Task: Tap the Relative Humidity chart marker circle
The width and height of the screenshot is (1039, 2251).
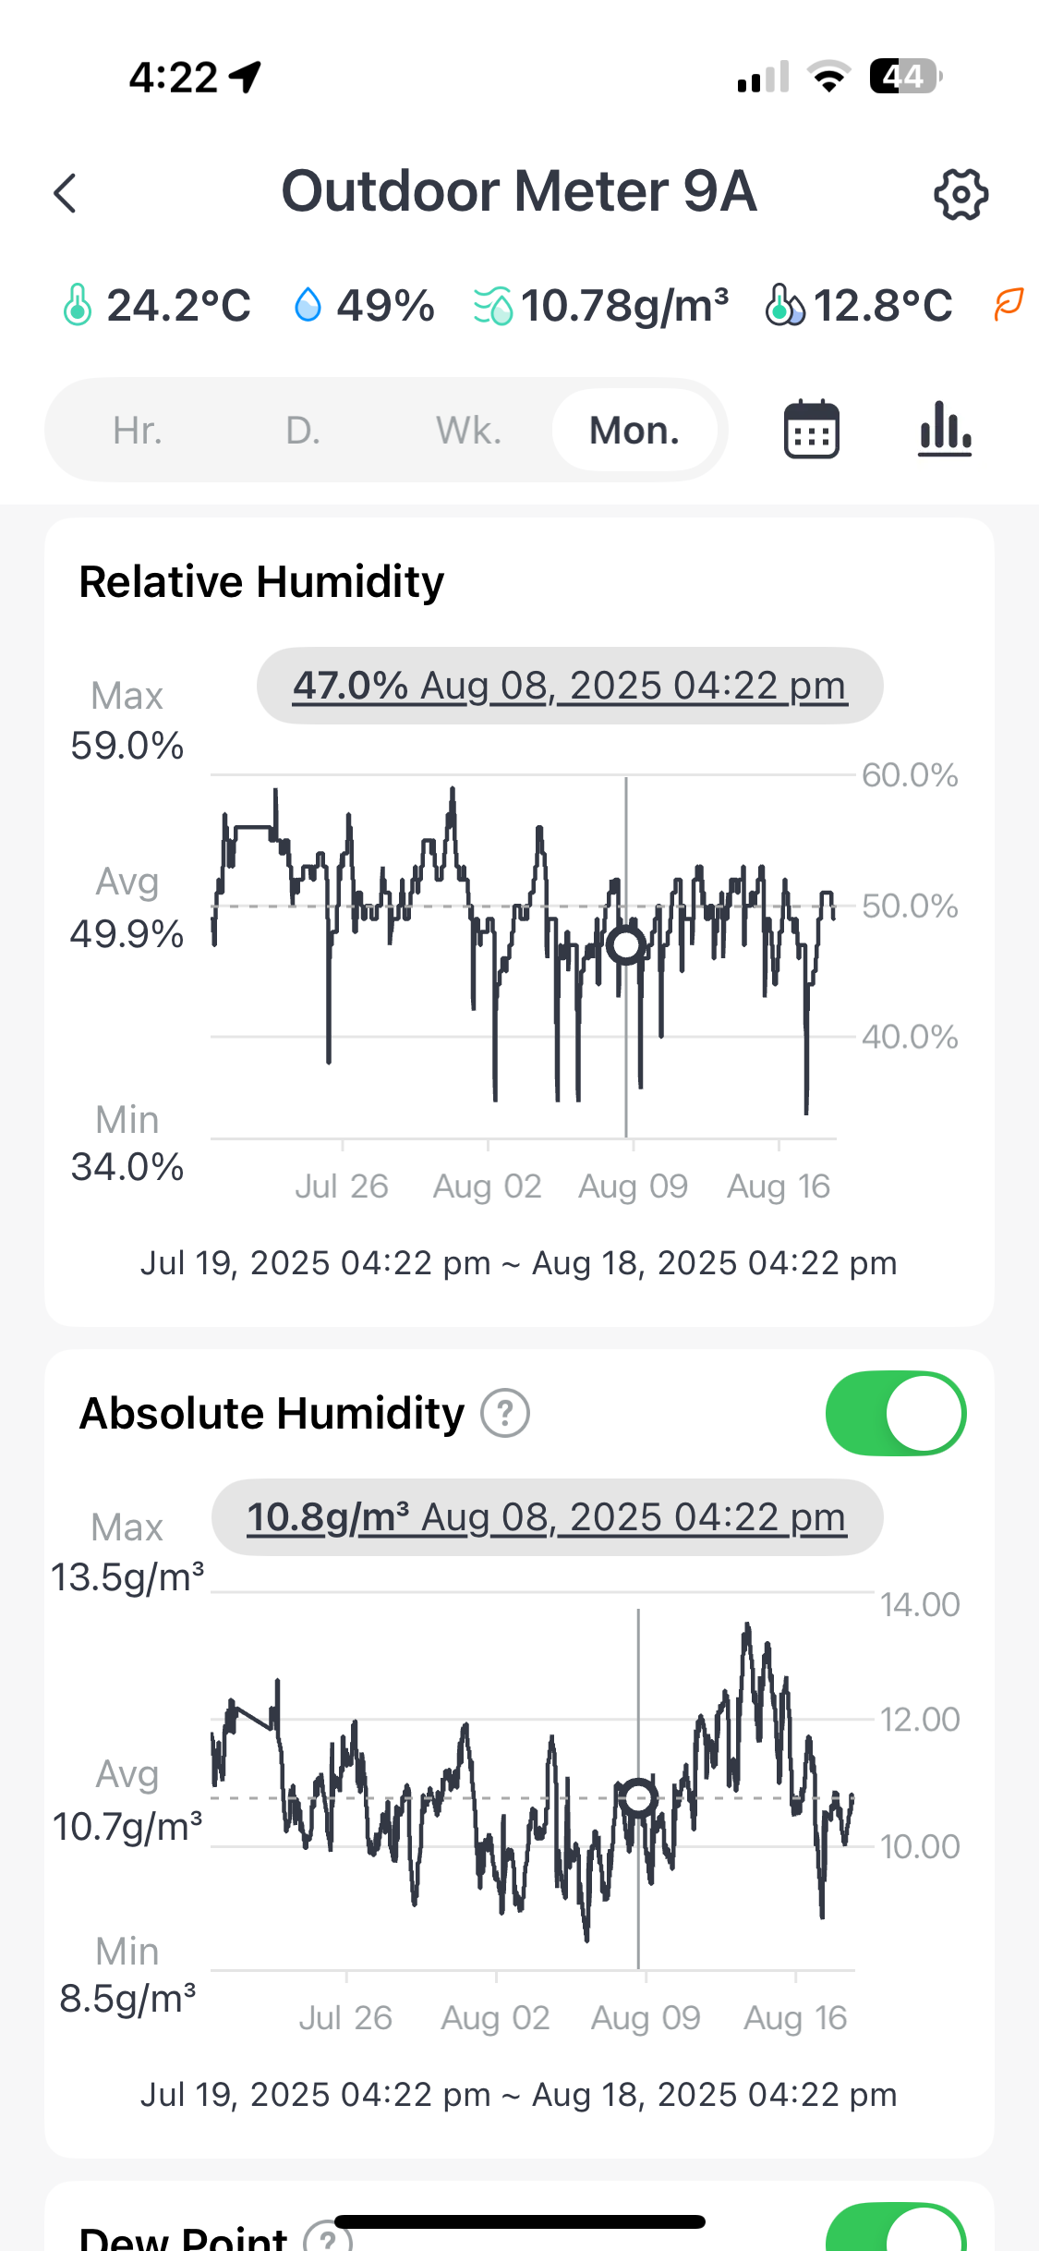Action: [x=626, y=944]
